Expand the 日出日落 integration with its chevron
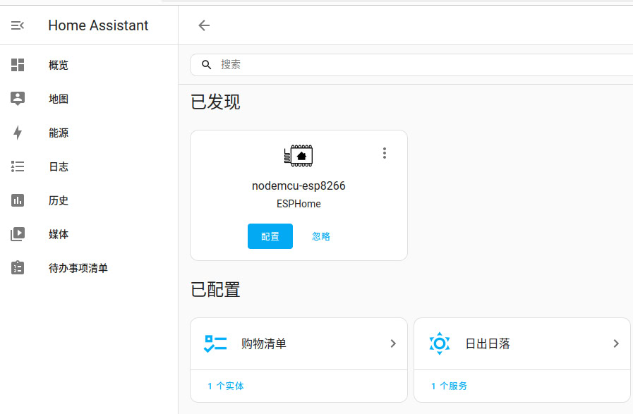The height and width of the screenshot is (414, 633). click(616, 343)
